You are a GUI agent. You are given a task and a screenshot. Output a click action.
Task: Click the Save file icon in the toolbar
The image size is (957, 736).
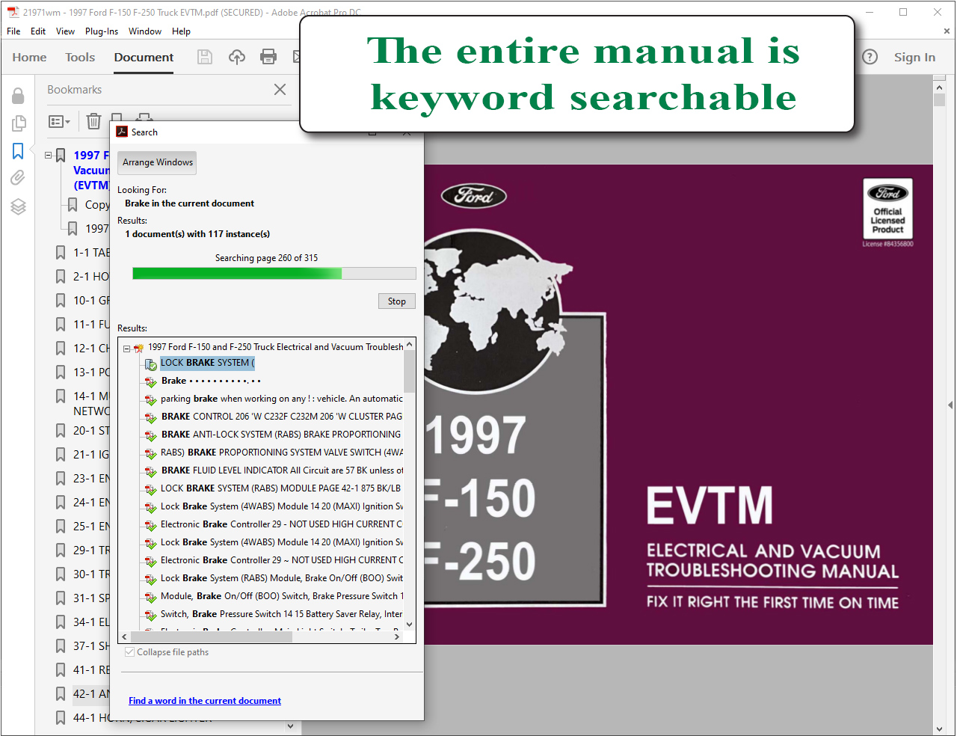point(204,57)
